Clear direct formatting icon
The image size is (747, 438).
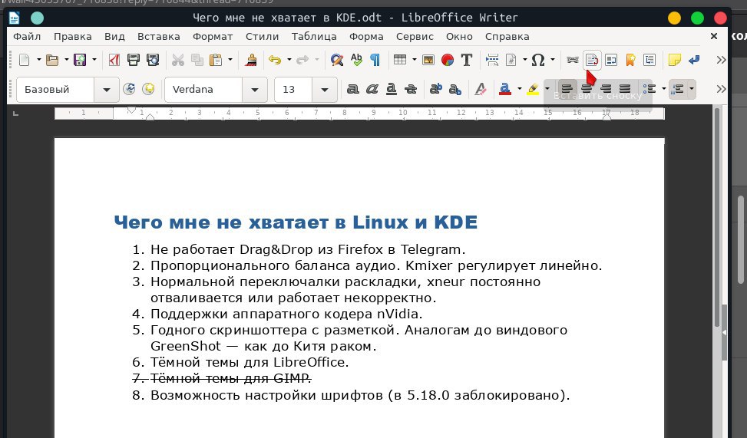click(481, 89)
